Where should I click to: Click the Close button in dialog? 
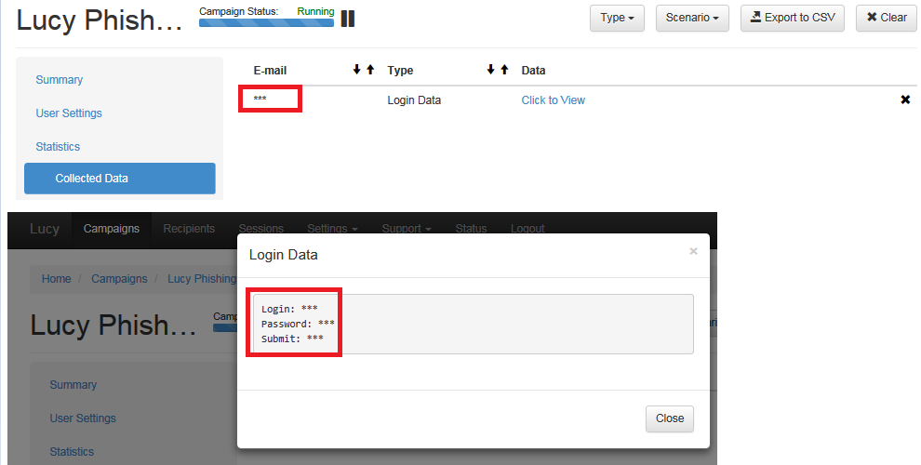point(670,418)
